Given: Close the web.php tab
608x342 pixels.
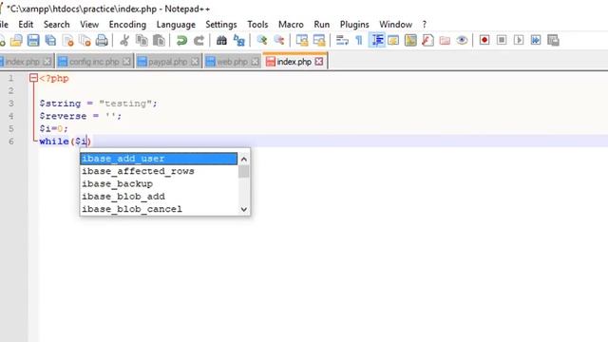Looking at the screenshot, I should [255, 62].
